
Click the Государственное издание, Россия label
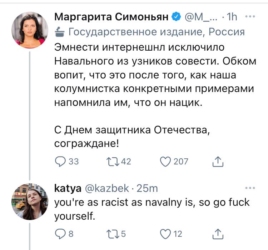[156, 32]
